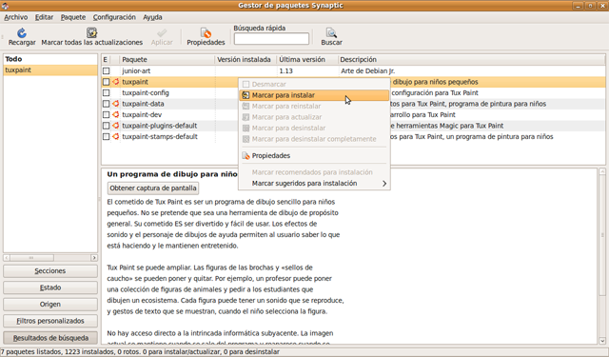
Task: Tick the tuxpaint status checkbox
Action: (106, 82)
